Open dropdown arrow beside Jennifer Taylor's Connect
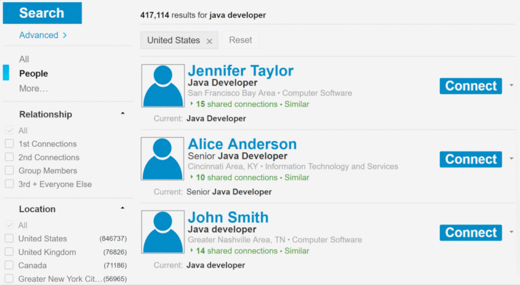520x285 pixels. pyautogui.click(x=511, y=85)
